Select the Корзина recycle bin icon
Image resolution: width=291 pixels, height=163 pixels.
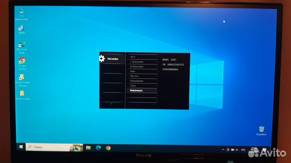(x=261, y=131)
